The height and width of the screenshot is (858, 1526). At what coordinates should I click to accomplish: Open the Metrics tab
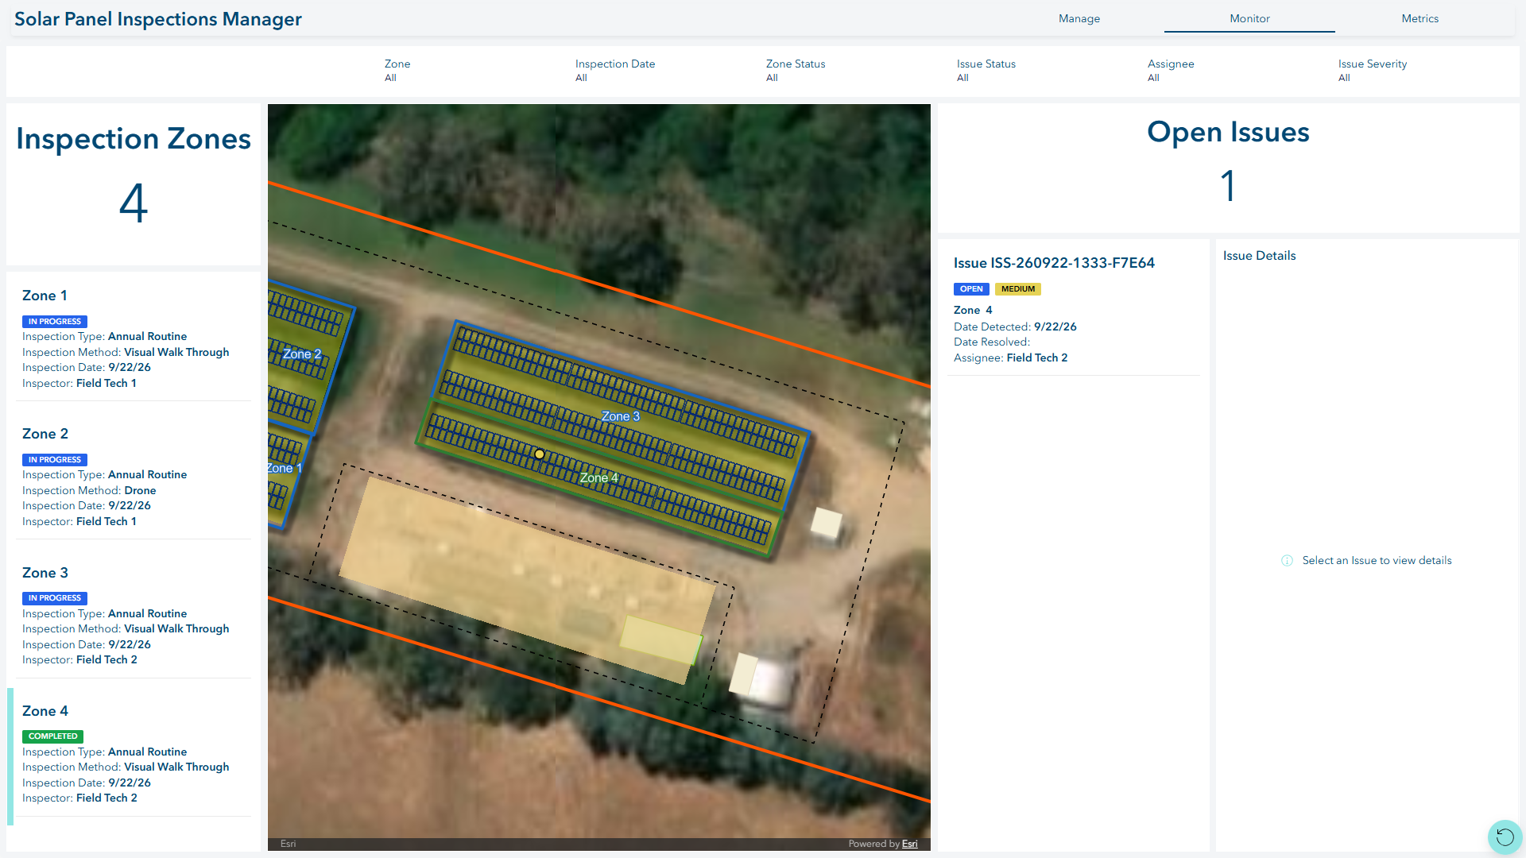(x=1419, y=18)
